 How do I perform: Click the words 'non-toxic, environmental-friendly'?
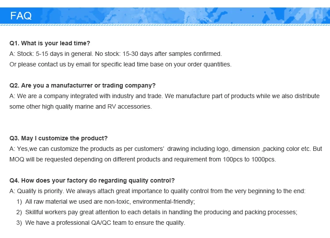coord(164,201)
